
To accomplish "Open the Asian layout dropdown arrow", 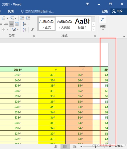I will (18, 30).
